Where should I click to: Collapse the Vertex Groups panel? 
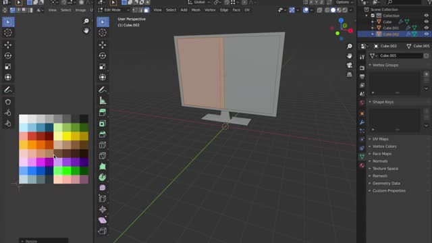(x=385, y=65)
